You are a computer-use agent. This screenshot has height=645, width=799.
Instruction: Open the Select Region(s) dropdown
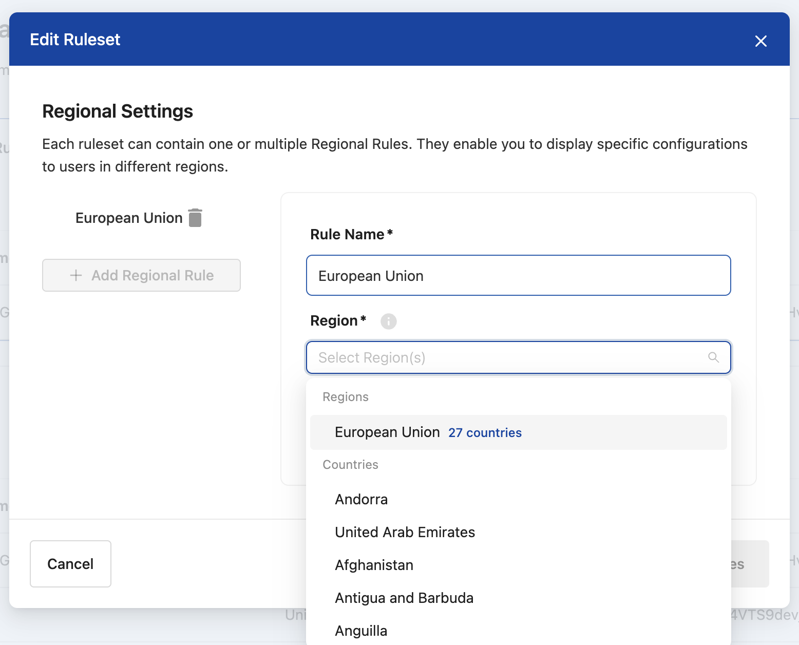coord(519,357)
